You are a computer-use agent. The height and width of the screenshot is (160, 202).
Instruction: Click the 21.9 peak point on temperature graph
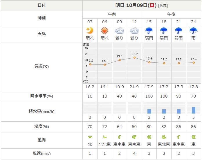(x=134, y=57)
